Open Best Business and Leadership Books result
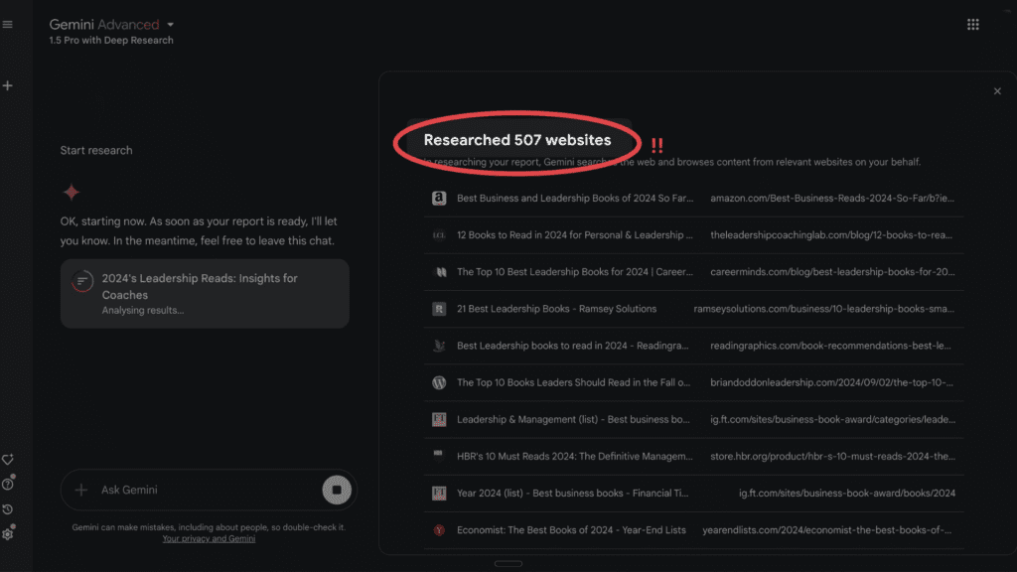 (x=575, y=198)
